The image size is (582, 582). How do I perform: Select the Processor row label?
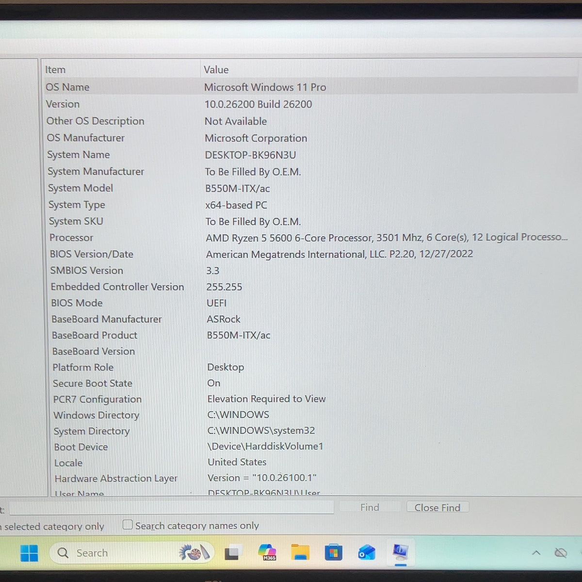[71, 238]
